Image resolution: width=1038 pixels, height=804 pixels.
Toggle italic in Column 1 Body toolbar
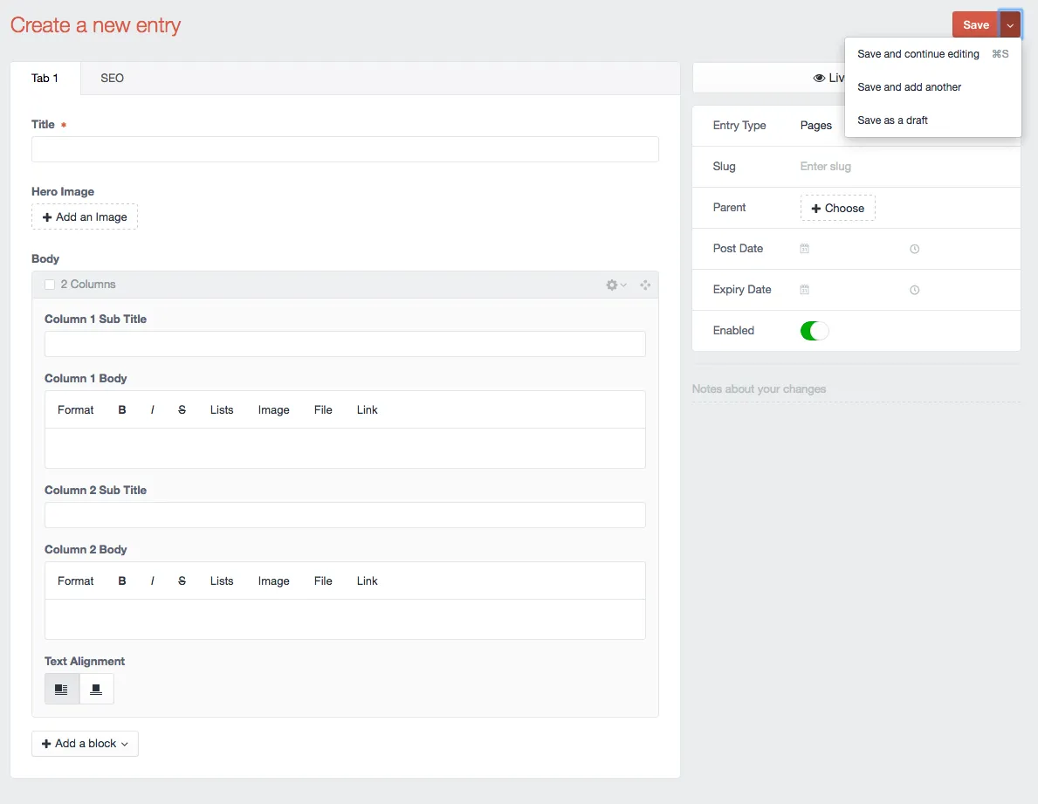click(152, 409)
